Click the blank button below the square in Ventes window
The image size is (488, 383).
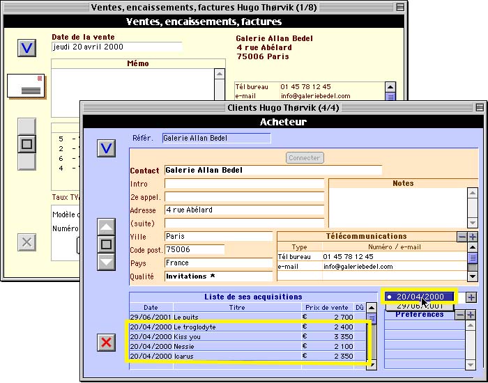tap(26, 162)
